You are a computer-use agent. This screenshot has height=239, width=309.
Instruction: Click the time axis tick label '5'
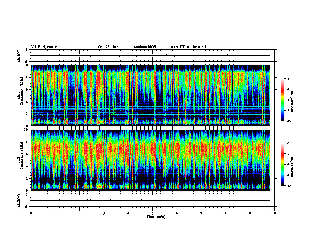point(153,213)
